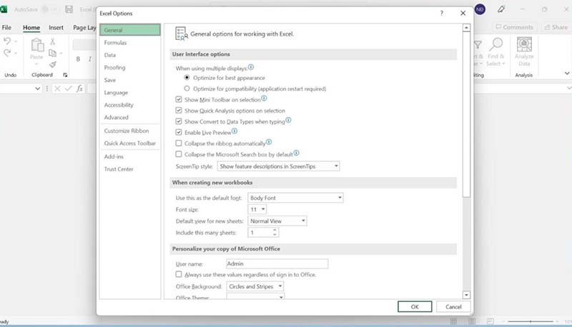Open the Office Background dropdown
572x327 pixels.
255,286
